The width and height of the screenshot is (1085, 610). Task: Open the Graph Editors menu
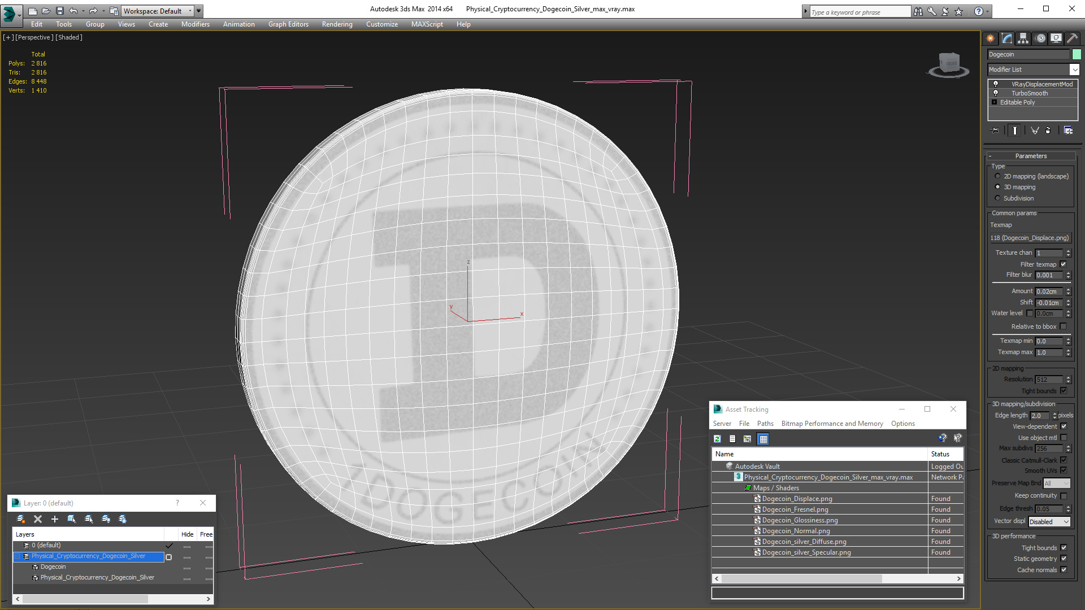[x=288, y=24]
